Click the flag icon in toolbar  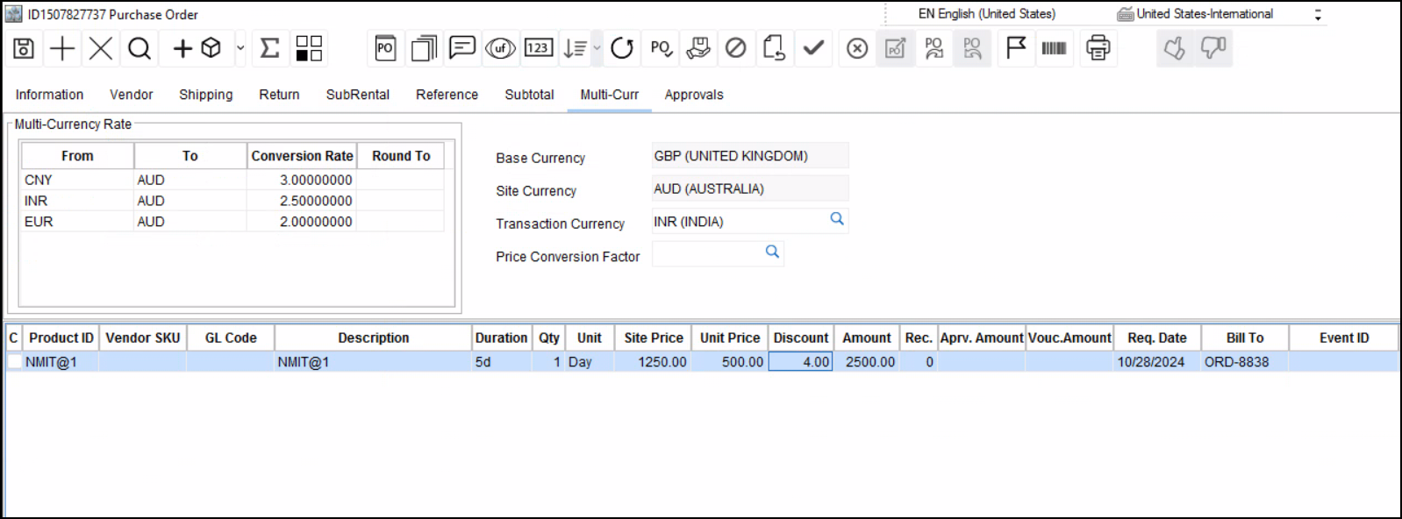click(1015, 47)
